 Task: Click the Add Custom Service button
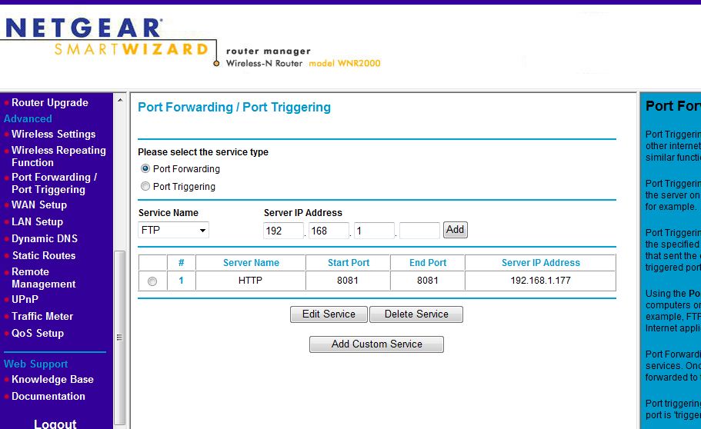click(376, 344)
